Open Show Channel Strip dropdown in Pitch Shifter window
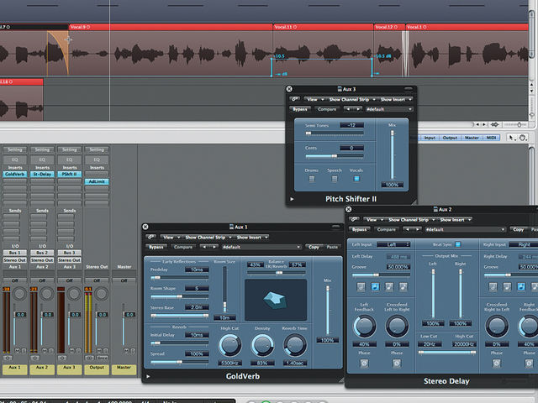The width and height of the screenshot is (538, 403). (x=351, y=99)
